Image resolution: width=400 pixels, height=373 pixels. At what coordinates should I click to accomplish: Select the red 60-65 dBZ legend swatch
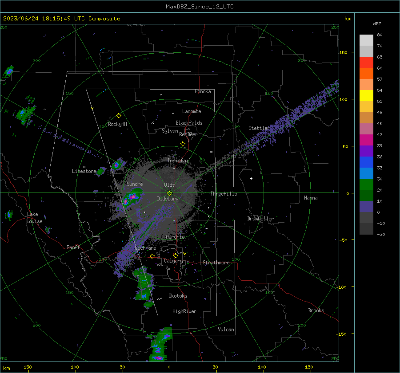366,63
